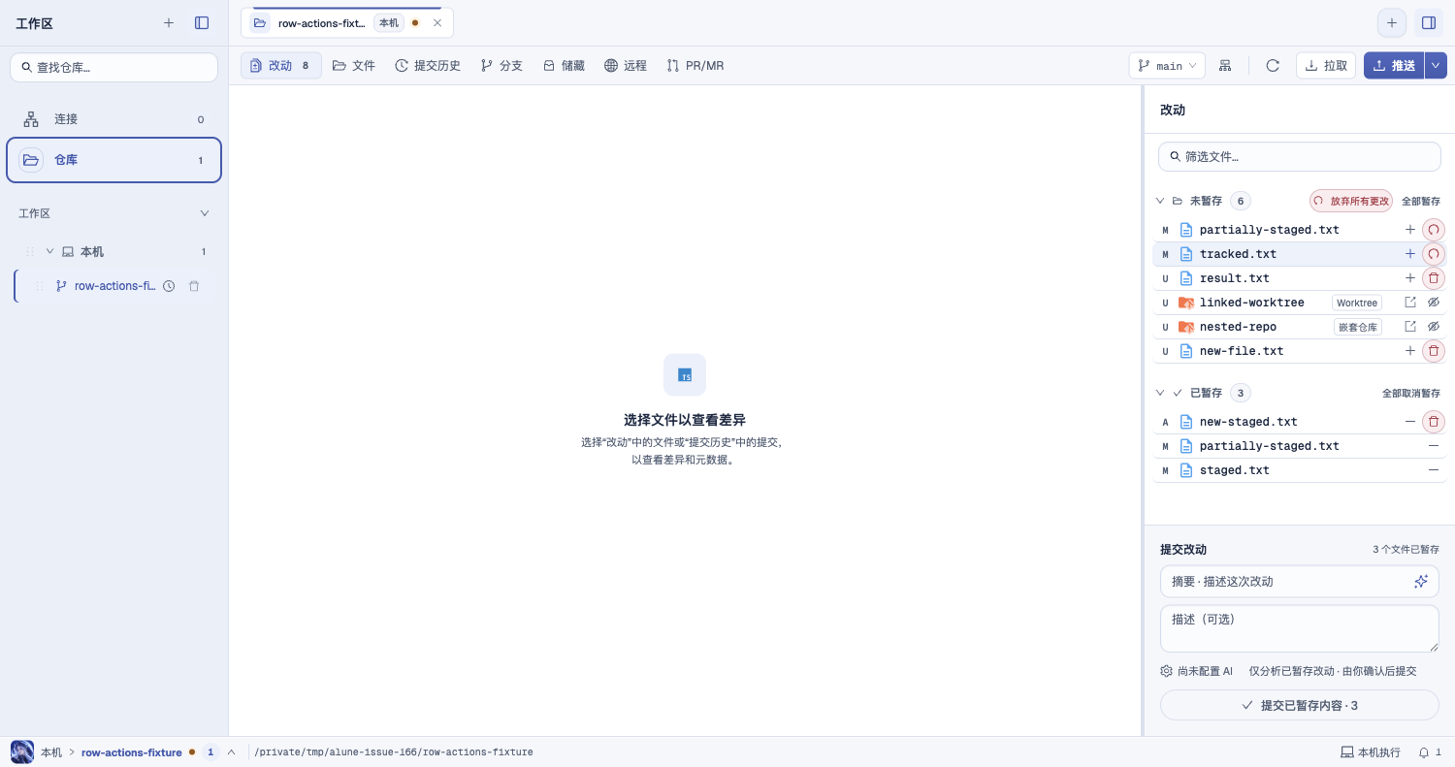Delete untracked result.txt with trash icon

click(x=1434, y=278)
